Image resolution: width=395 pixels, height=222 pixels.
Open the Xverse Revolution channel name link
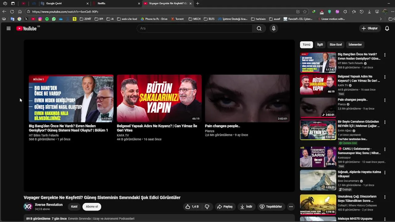coord(49,205)
